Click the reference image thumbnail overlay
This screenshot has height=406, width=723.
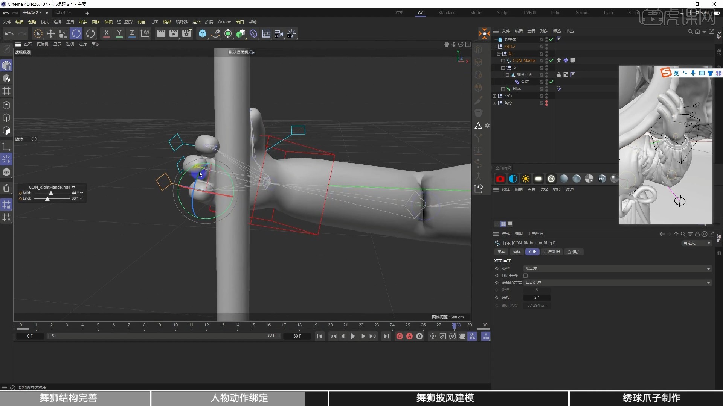(x=666, y=145)
